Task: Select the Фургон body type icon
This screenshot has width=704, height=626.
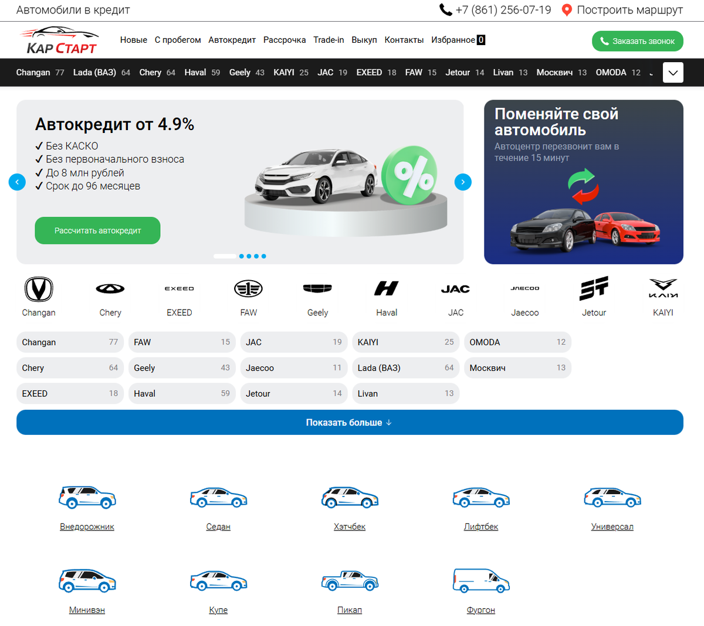Action: pyautogui.click(x=481, y=580)
